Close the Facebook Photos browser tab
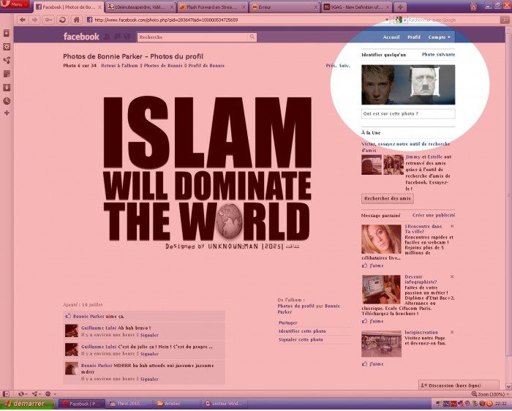This screenshot has width=512, height=411. 100,7
